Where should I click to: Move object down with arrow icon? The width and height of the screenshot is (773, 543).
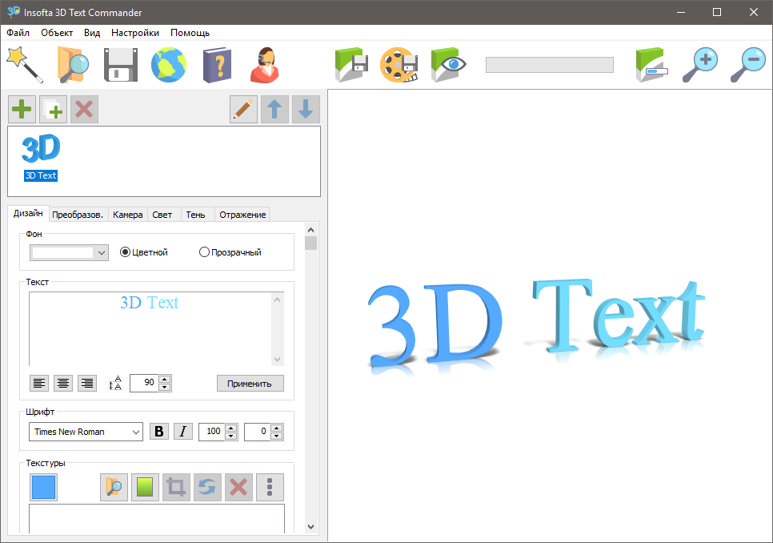tap(306, 109)
